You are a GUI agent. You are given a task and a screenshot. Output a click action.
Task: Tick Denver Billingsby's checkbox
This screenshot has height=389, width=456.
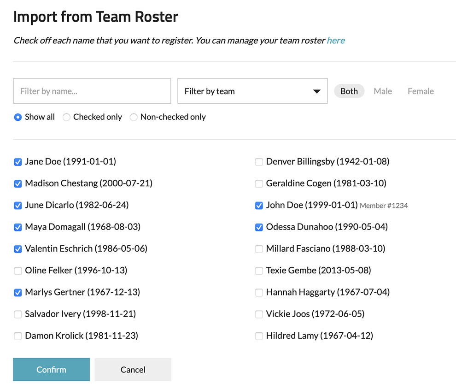259,162
